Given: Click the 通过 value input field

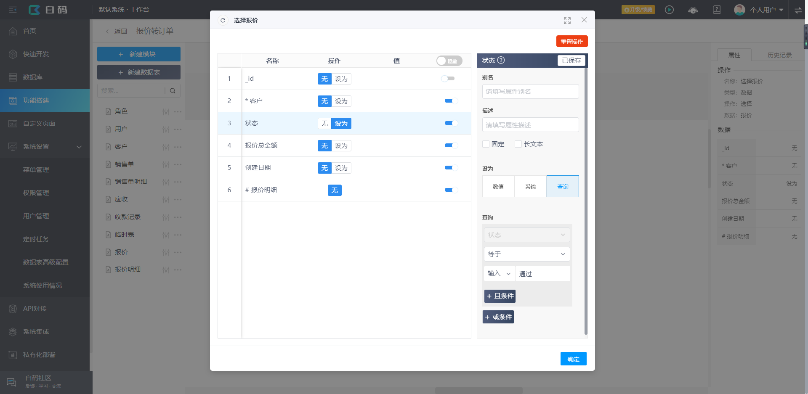Looking at the screenshot, I should [543, 274].
